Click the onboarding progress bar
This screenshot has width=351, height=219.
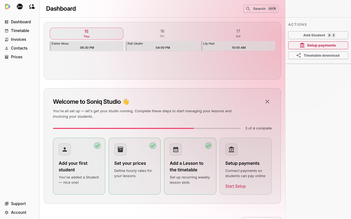147,128
